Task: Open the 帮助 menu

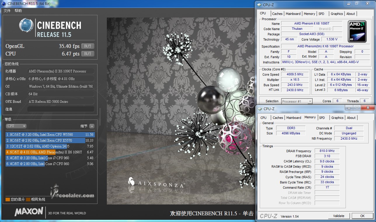Action: 18,11
